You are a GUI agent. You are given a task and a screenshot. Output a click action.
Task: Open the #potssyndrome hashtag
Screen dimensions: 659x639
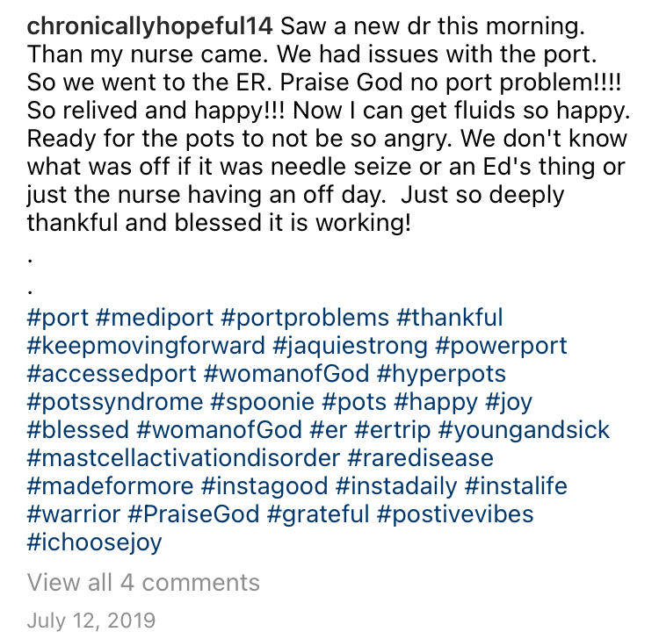point(115,402)
